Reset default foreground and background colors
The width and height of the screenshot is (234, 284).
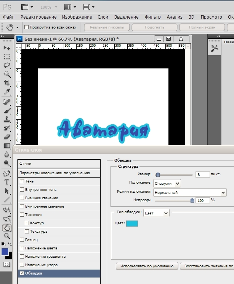(3, 244)
